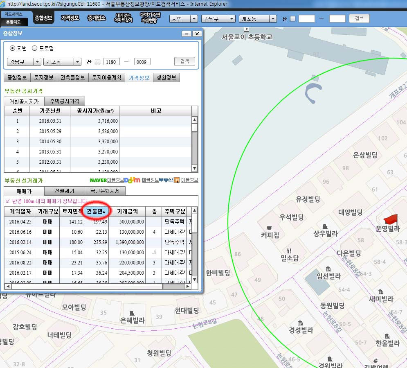
Task: Open the 개포동 dropdown in top toolbar
Action: (257, 19)
